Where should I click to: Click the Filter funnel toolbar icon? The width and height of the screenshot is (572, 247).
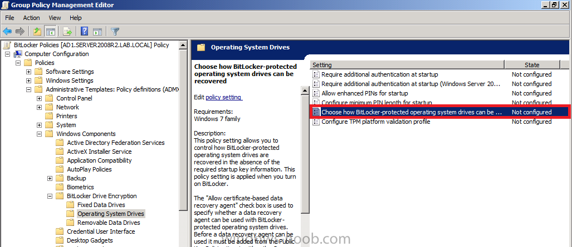coord(115,31)
